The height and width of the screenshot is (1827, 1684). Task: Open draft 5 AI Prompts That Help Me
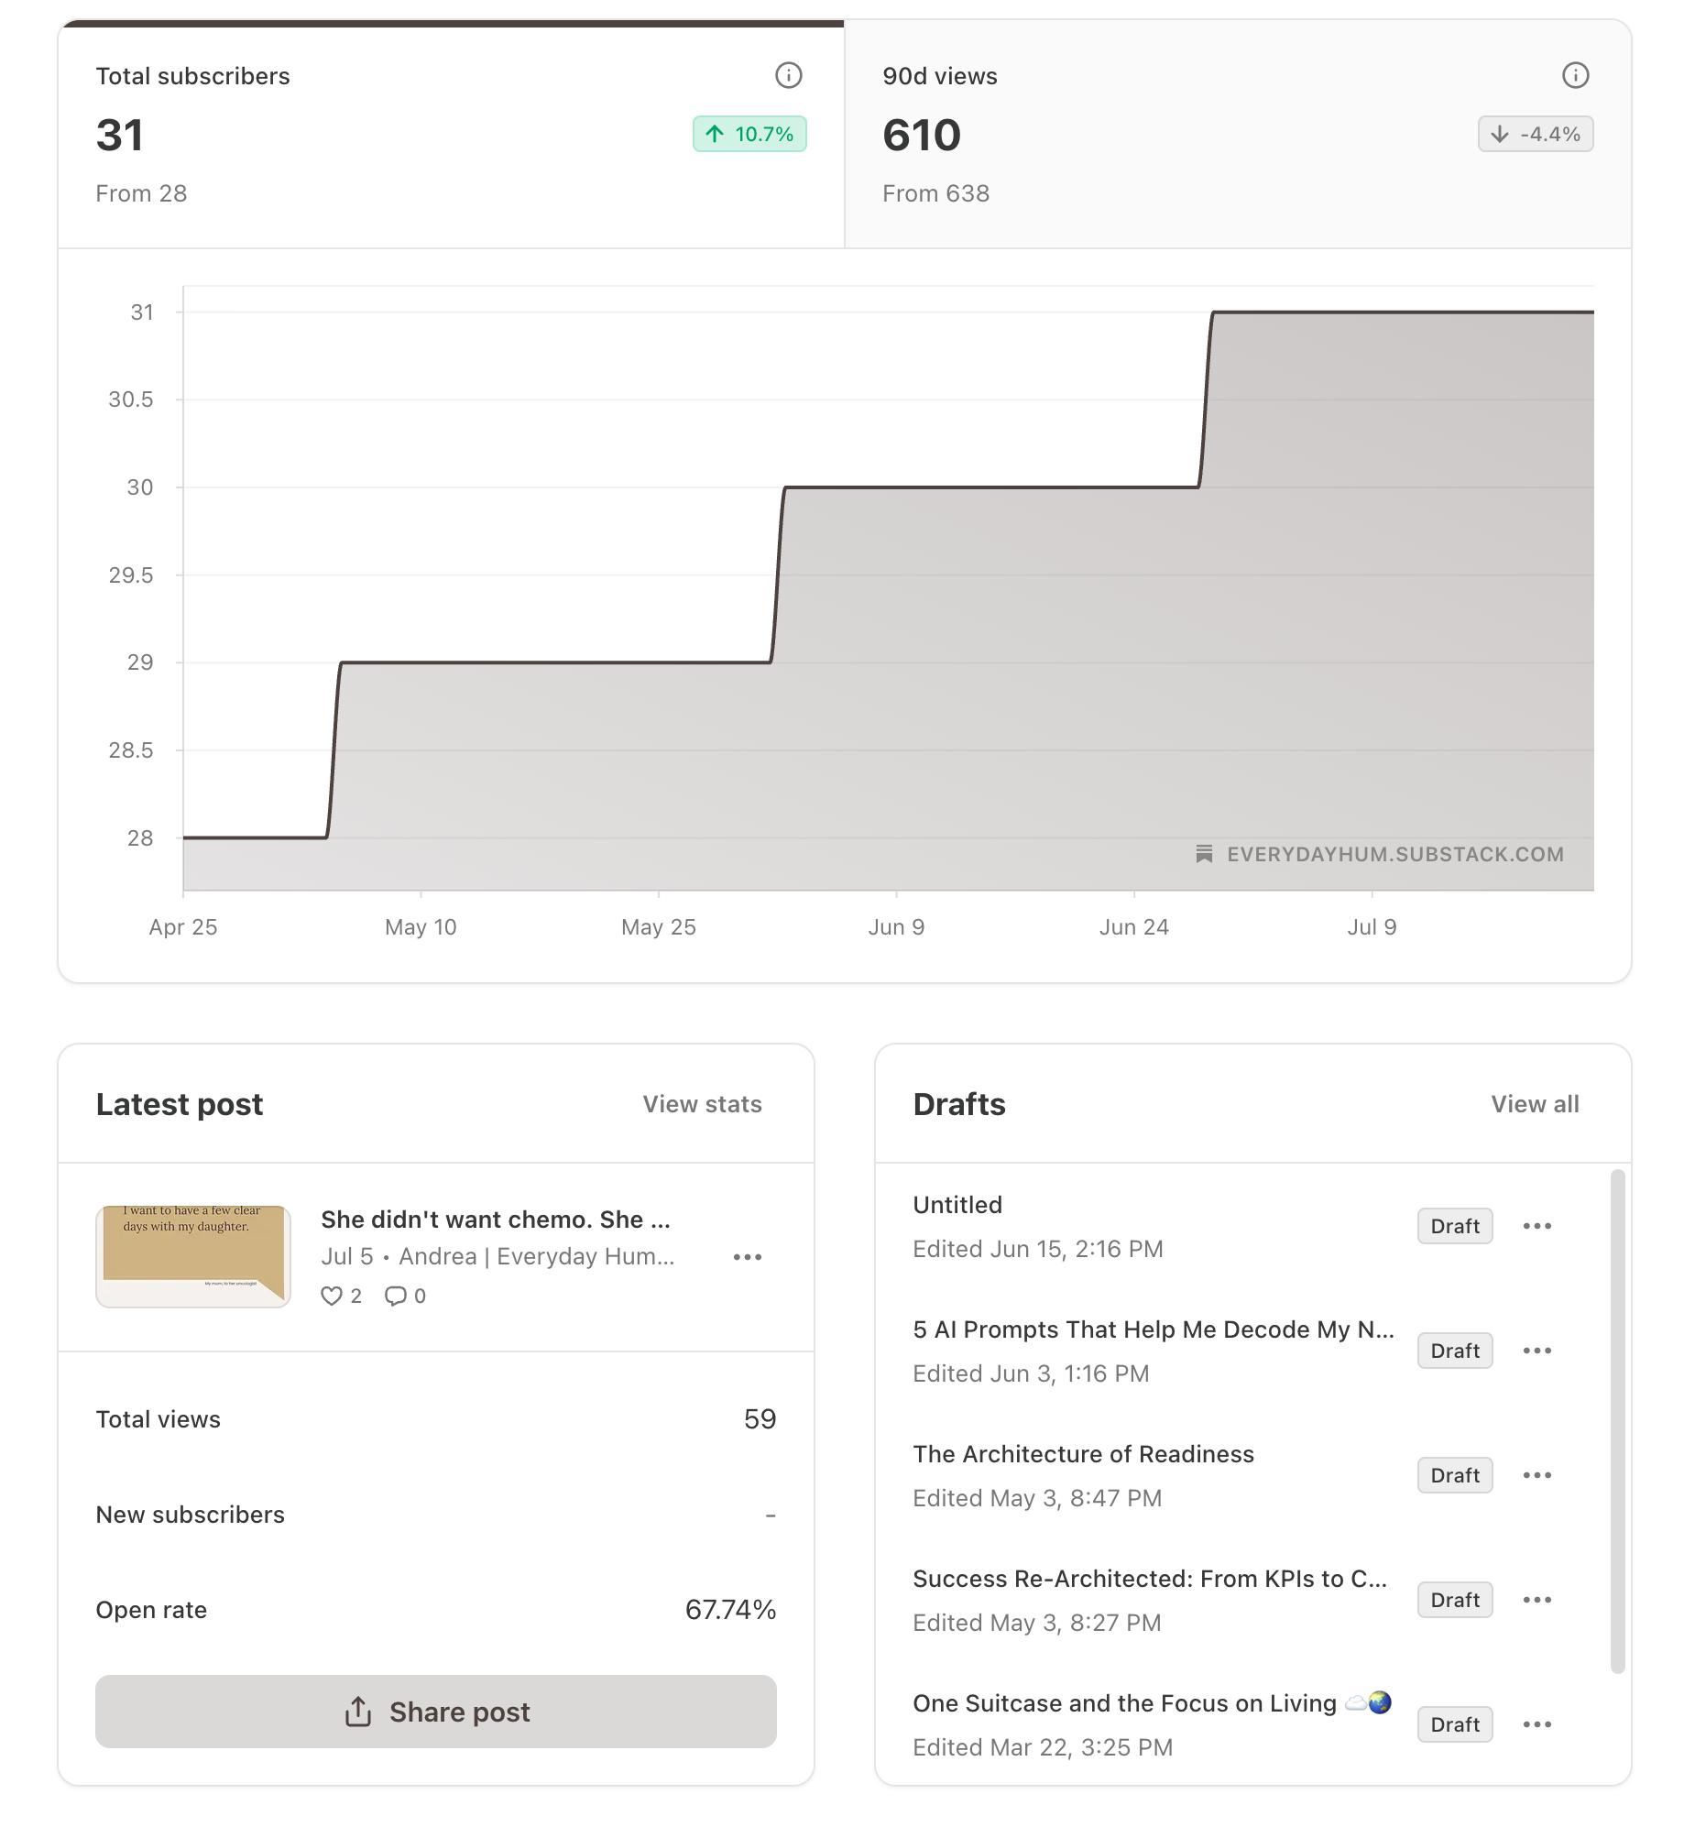tap(1154, 1329)
